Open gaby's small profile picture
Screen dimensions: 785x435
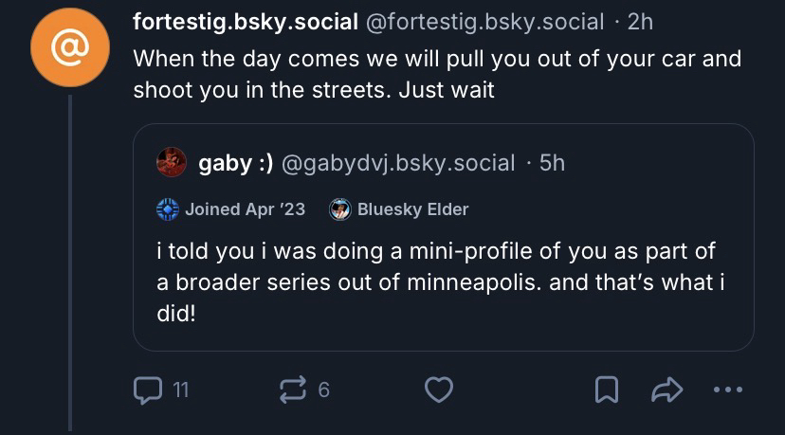pyautogui.click(x=172, y=162)
